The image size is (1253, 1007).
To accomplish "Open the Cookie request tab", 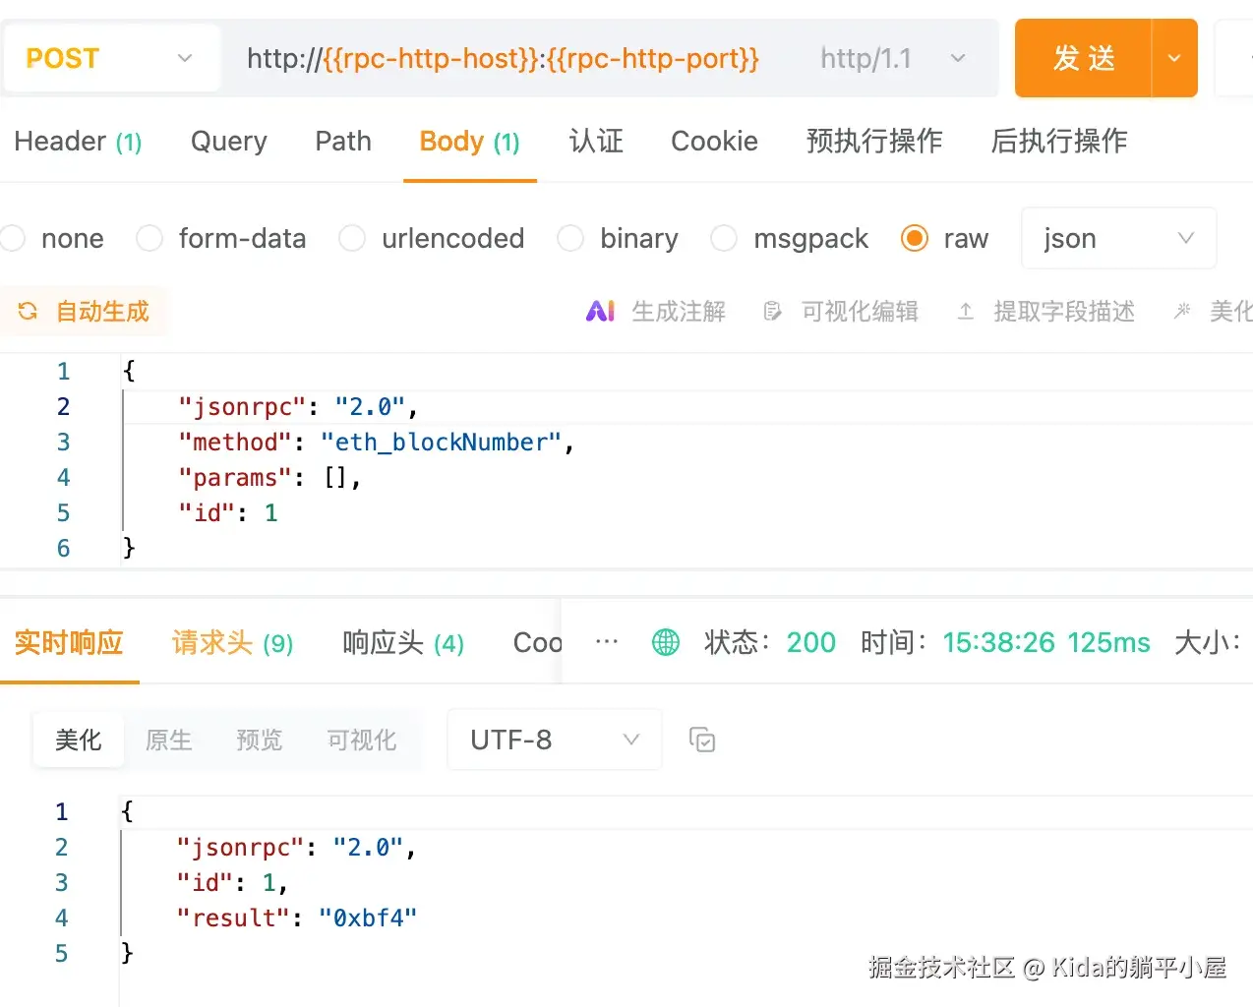I will tap(714, 142).
